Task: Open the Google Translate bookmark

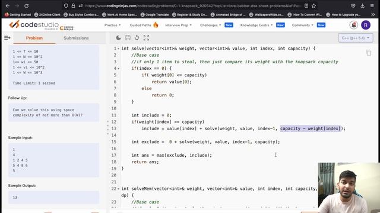Action: coord(154,15)
